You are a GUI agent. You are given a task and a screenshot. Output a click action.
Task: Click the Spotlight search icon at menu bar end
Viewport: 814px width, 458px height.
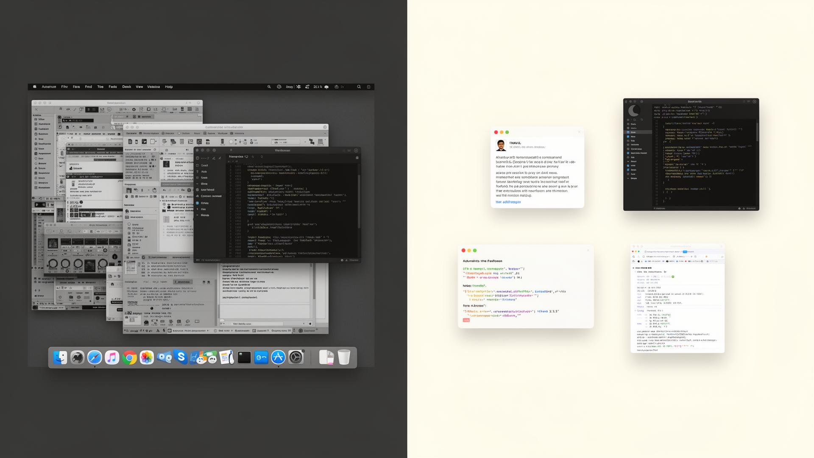tap(359, 87)
